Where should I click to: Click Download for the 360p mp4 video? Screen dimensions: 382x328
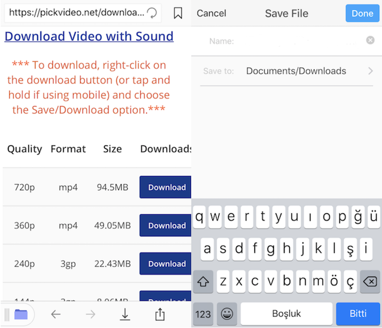(x=166, y=225)
